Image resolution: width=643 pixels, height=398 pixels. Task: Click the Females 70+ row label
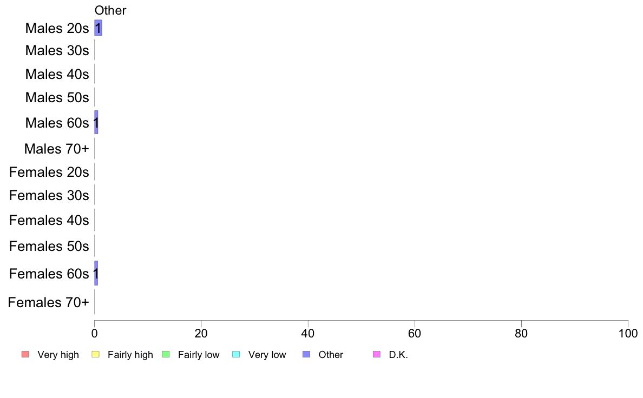(48, 302)
